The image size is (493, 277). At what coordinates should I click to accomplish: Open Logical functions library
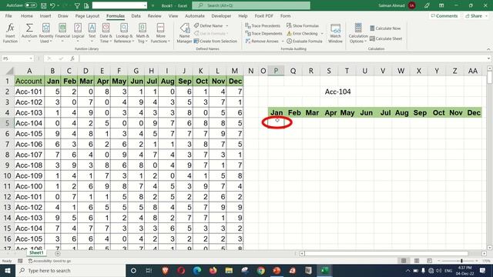78,33
